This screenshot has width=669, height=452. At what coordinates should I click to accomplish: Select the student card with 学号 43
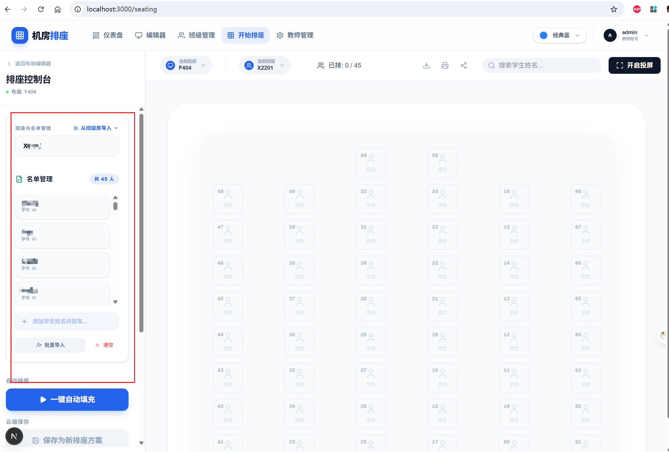pos(63,236)
